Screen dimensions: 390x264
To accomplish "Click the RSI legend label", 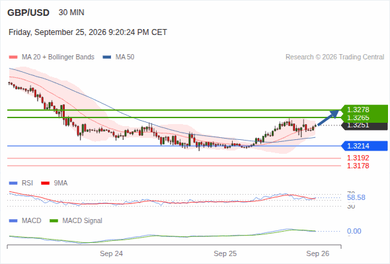I will (x=27, y=183).
